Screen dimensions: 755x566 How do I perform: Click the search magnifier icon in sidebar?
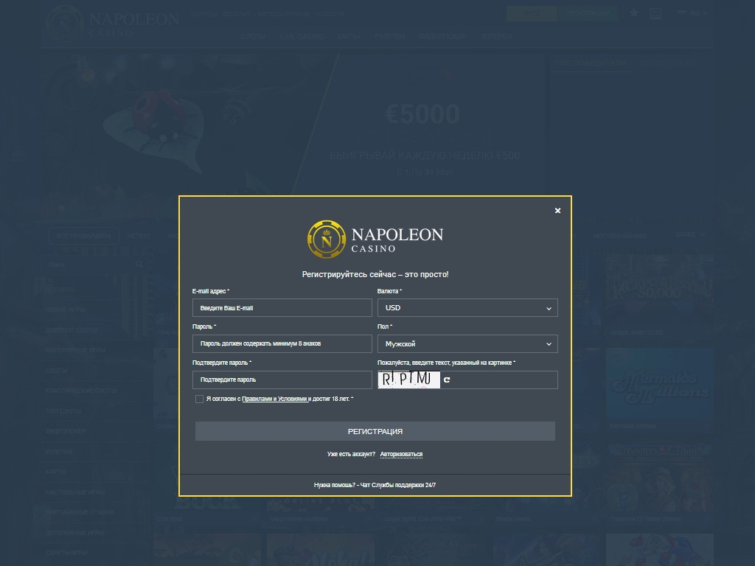click(x=139, y=264)
